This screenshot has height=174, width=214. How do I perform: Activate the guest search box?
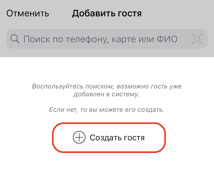click(x=101, y=39)
